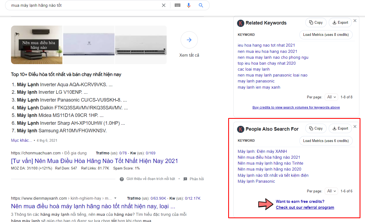Select keyword 'ieu hoa hang nao tot nhat 2021'
This screenshot has height=222, width=365.
[x=266, y=45]
